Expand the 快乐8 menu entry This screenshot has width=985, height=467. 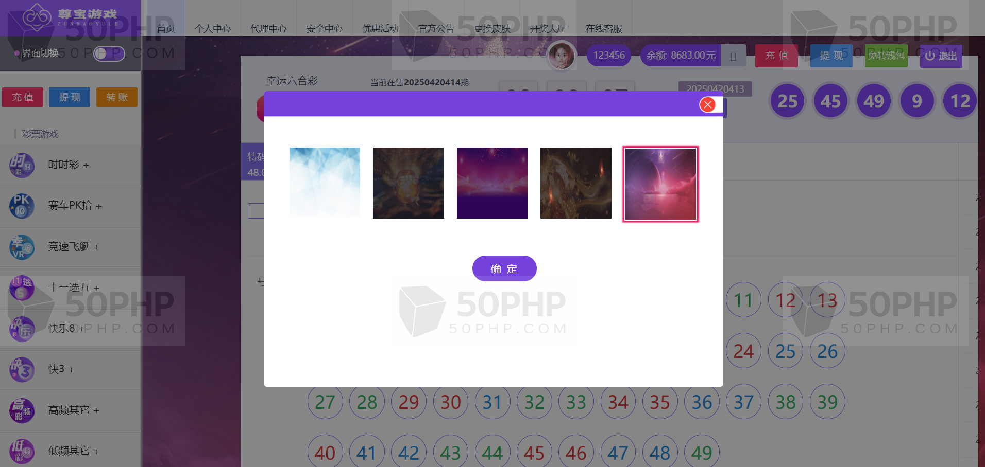(x=66, y=328)
